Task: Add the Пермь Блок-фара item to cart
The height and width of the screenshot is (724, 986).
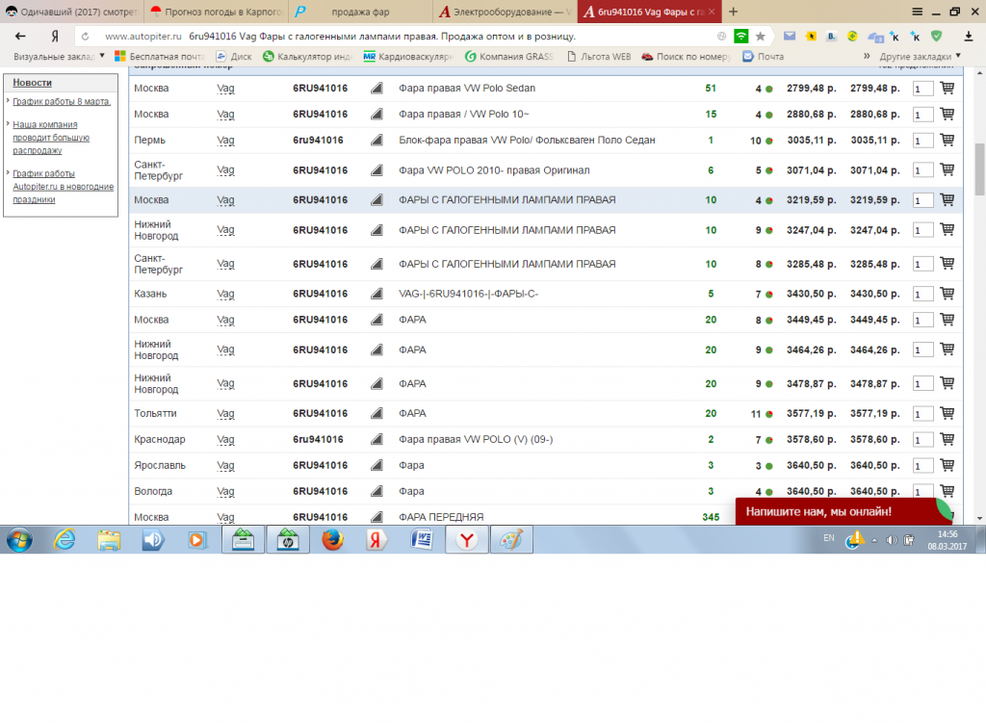Action: point(947,140)
